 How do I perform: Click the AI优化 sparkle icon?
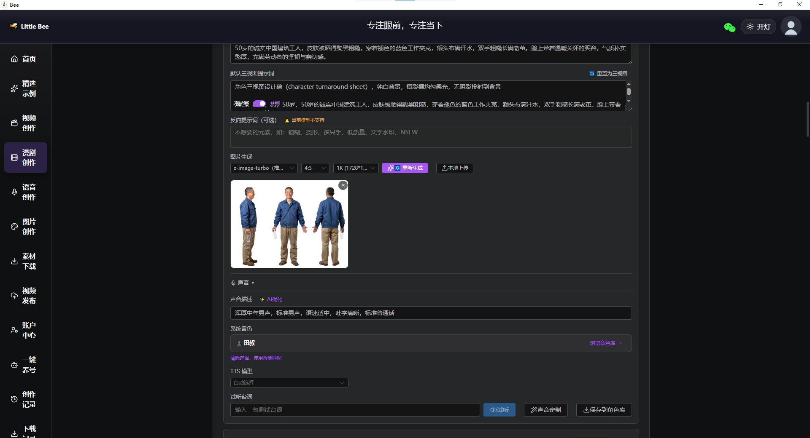(262, 299)
